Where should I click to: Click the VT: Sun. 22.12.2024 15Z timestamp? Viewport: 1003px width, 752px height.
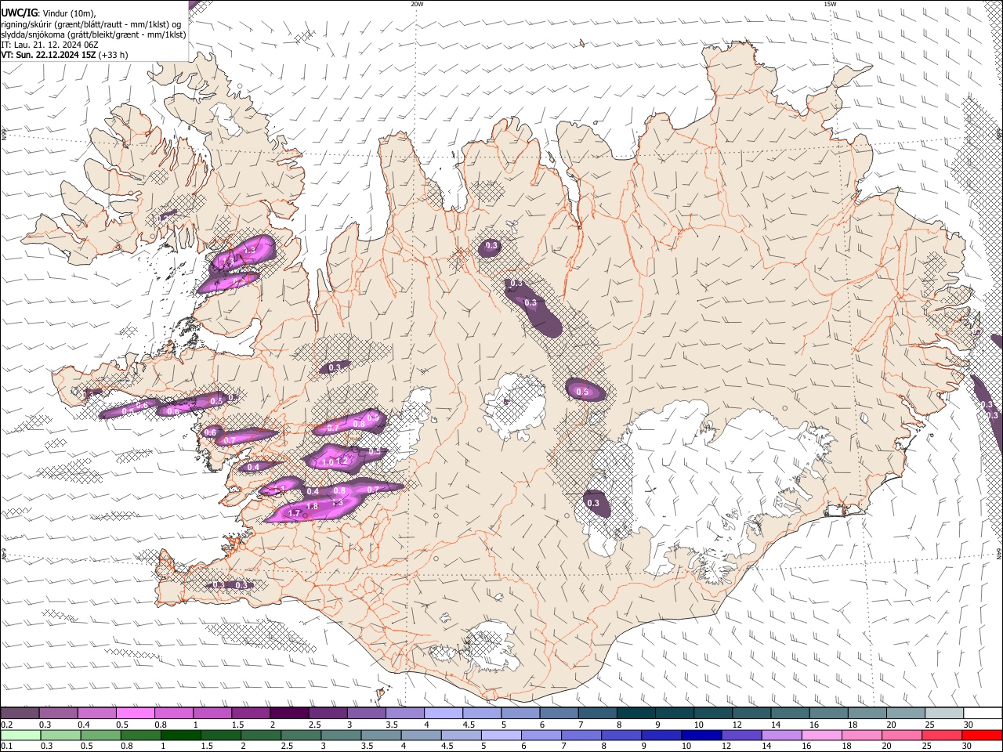point(49,55)
